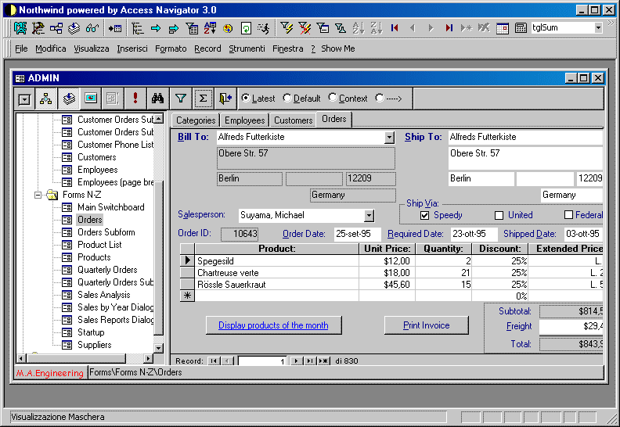The image size is (620, 427).
Task: Open the Strumenti menu
Action: click(x=247, y=48)
